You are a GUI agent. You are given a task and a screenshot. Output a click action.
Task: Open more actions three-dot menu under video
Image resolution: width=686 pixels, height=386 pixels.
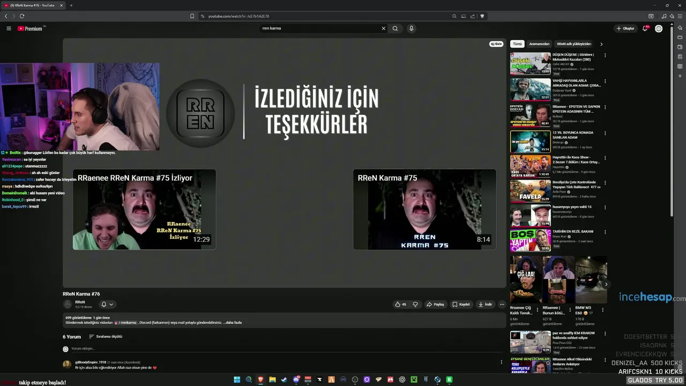[502, 304]
